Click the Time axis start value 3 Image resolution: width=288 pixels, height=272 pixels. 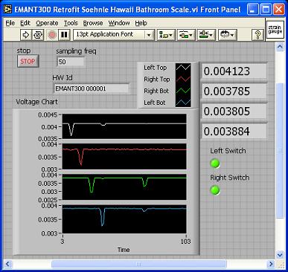tap(63, 242)
